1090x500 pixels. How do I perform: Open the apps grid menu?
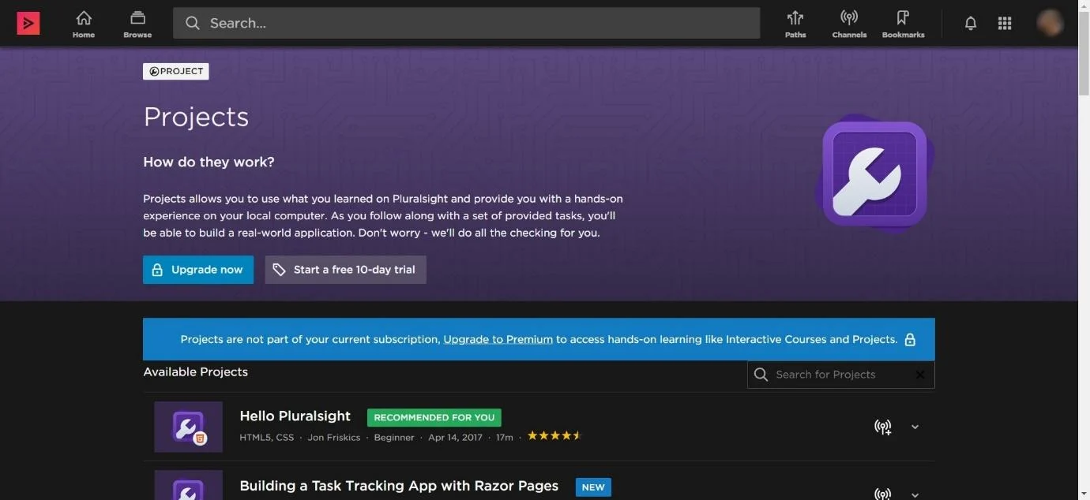pos(1005,24)
